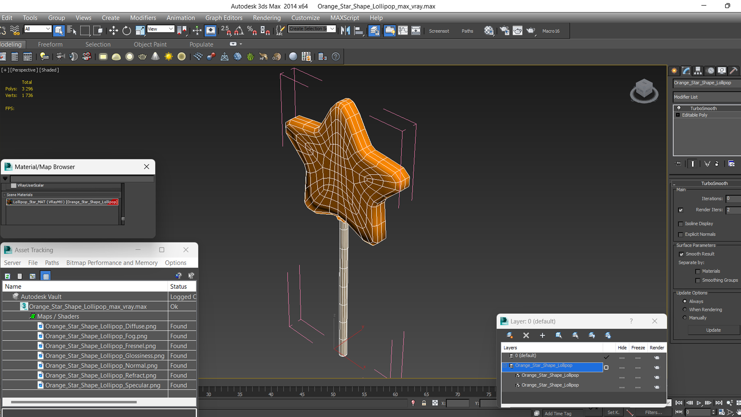Open Create Selection Set dropdown
Screen dimensions: 741x417
[312, 29]
